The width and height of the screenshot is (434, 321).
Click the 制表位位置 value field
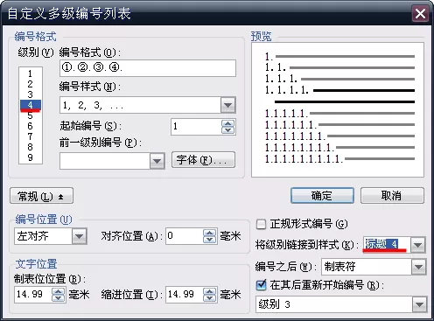(x=33, y=295)
